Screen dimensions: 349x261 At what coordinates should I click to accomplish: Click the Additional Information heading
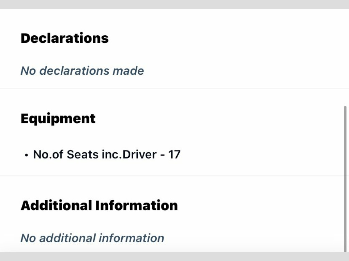(x=99, y=205)
